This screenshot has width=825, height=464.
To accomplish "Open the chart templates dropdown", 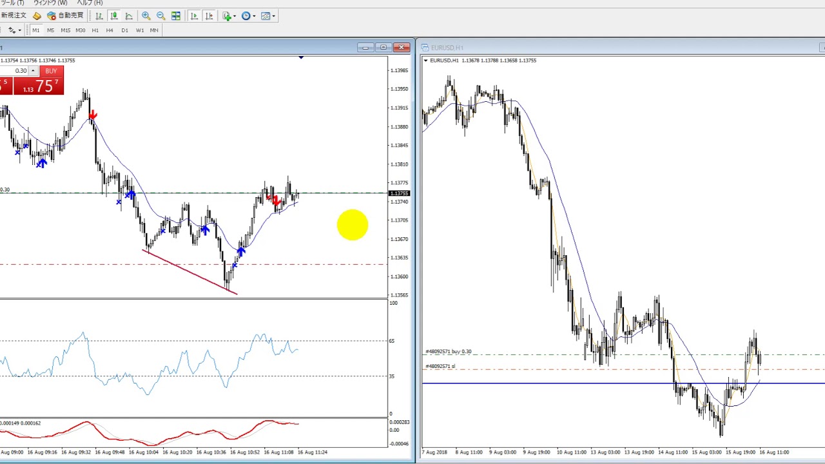I will (268, 16).
